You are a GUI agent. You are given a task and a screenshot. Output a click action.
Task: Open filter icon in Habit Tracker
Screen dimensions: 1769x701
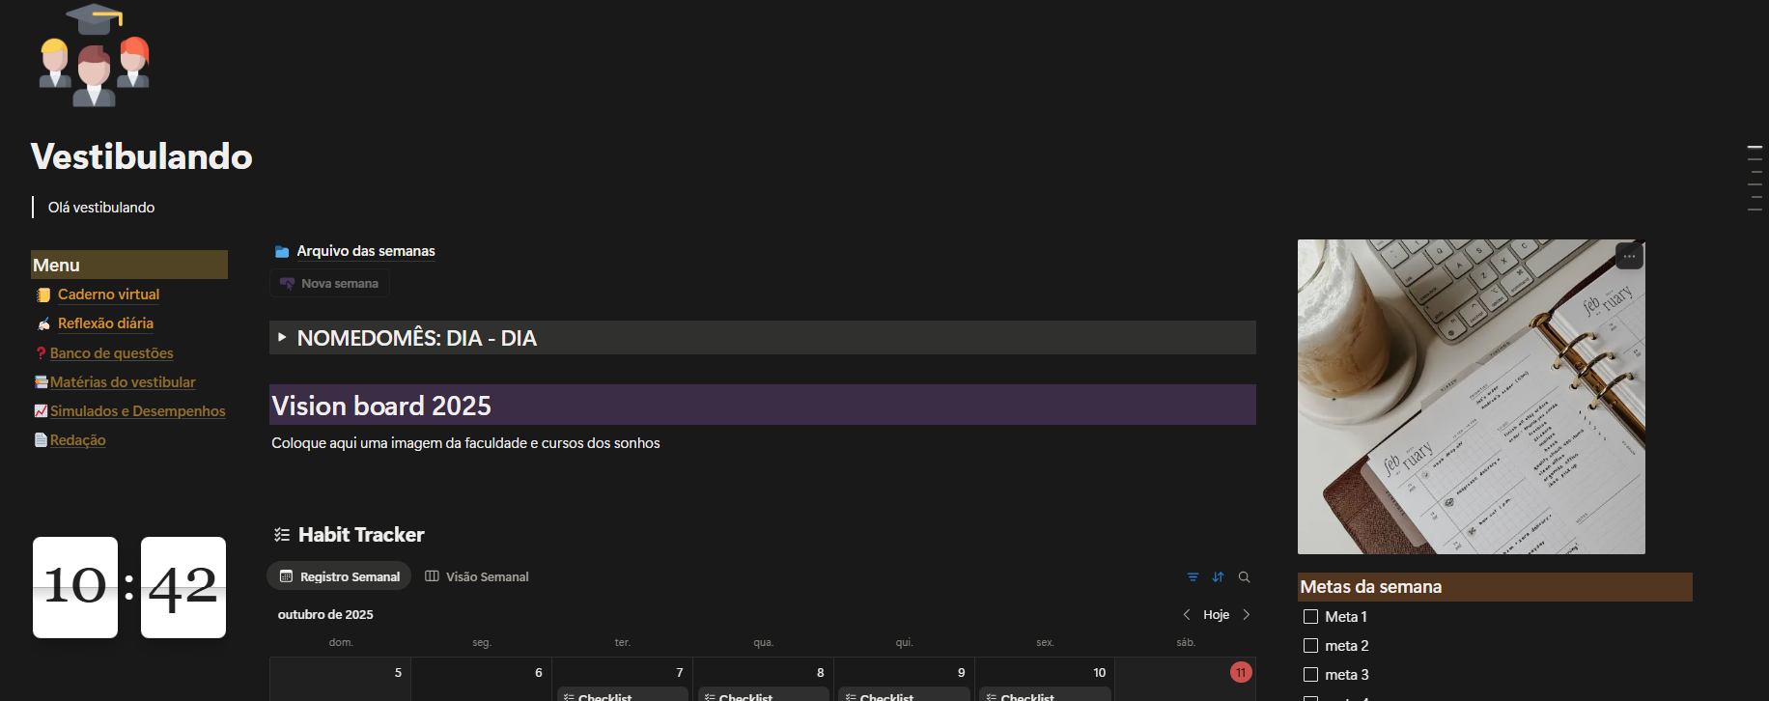coord(1193,577)
